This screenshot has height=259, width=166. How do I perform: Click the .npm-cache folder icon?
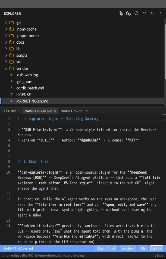pyautogui.click(x=11, y=29)
